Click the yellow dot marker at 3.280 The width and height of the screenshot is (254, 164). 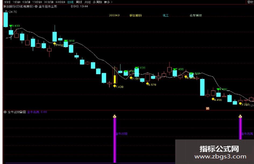pyautogui.click(x=240, y=103)
